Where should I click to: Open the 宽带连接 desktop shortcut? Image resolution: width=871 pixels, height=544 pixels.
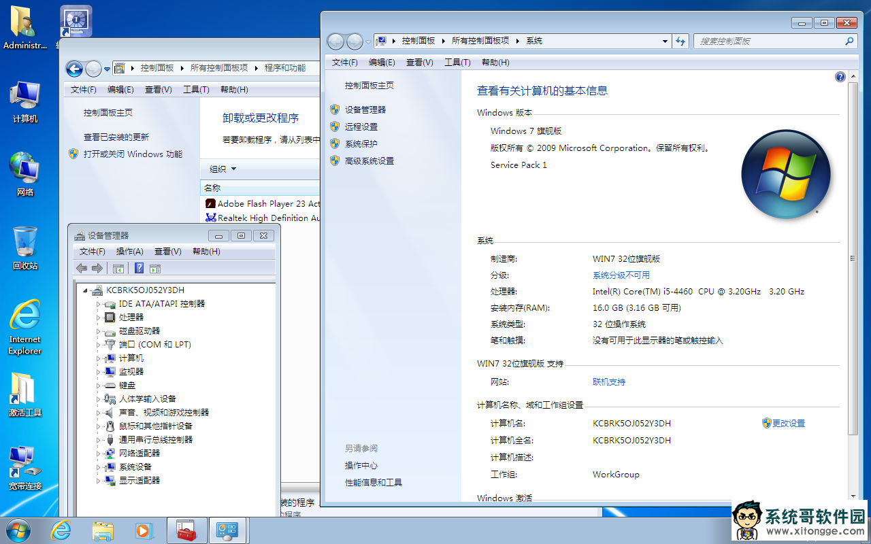click(25, 468)
